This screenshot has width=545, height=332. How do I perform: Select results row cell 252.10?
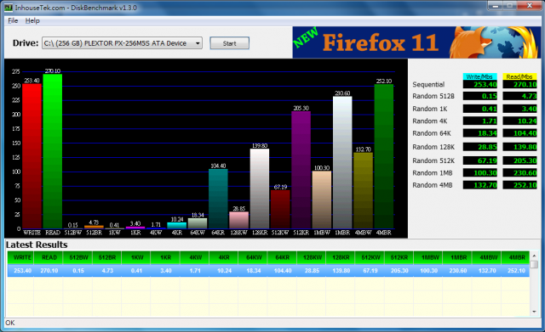(x=516, y=271)
